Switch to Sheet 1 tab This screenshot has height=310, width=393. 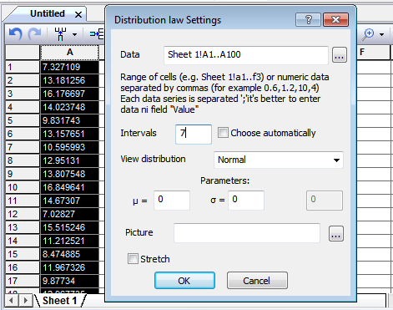click(x=60, y=301)
